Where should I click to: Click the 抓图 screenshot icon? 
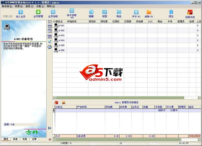[x=105, y=14]
